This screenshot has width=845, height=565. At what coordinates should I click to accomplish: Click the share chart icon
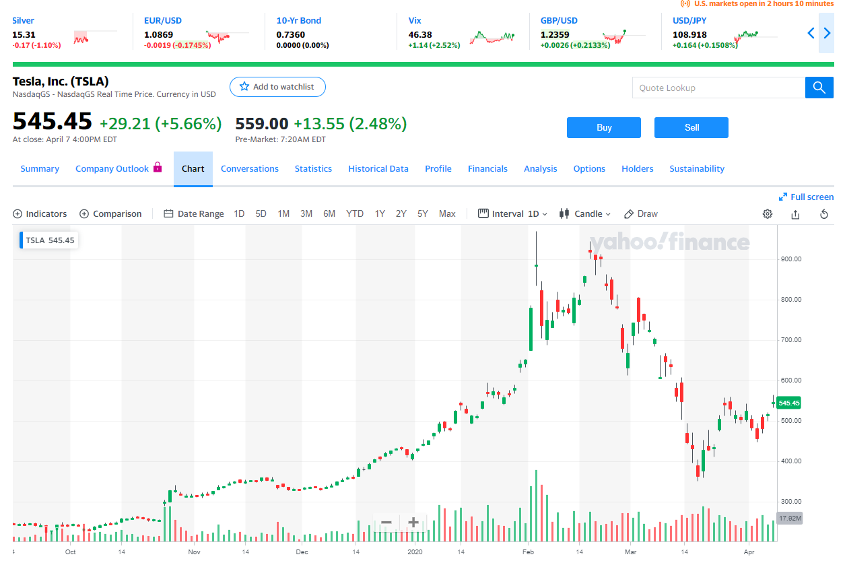tap(795, 214)
